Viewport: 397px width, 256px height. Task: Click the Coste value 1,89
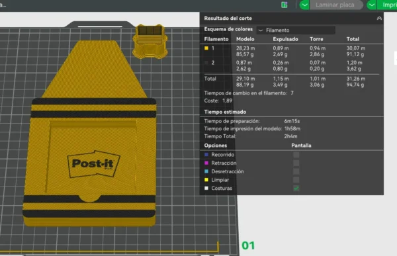click(227, 101)
